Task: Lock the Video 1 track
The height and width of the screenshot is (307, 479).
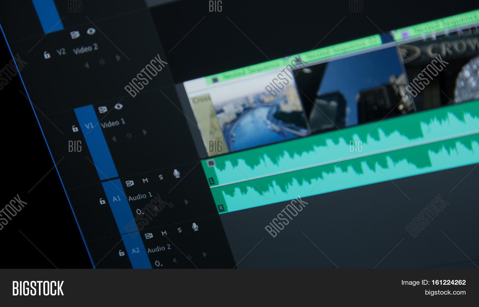Action: pyautogui.click(x=75, y=128)
